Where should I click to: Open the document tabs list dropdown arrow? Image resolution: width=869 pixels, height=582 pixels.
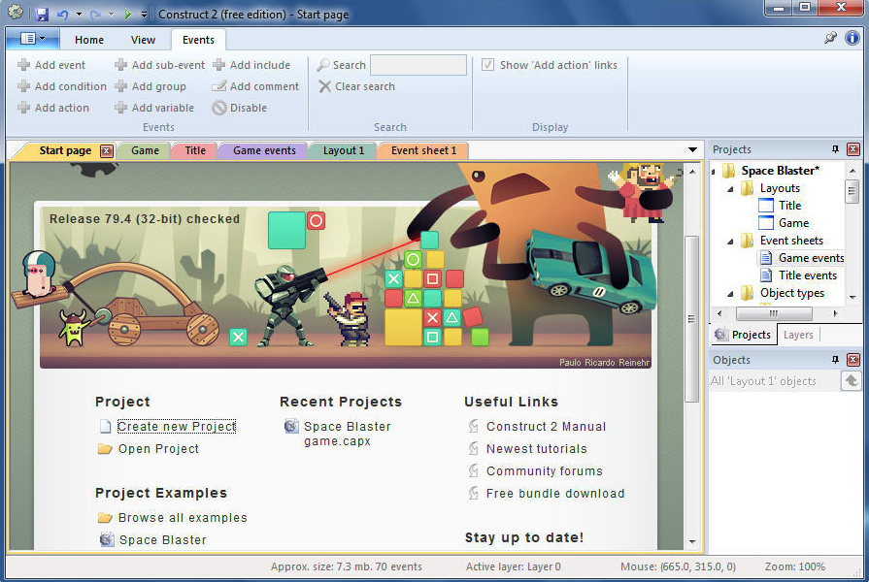[692, 150]
